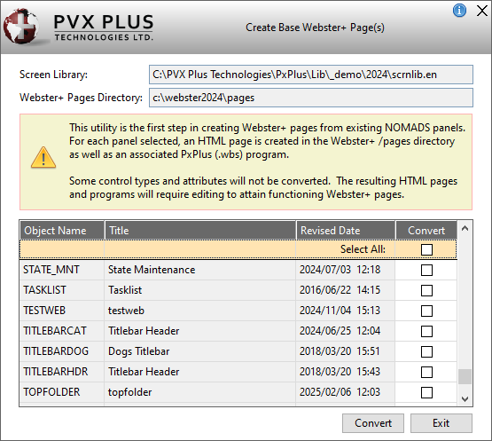The image size is (492, 441).
Task: Click the yellow warning triangle icon
Action: (x=43, y=157)
